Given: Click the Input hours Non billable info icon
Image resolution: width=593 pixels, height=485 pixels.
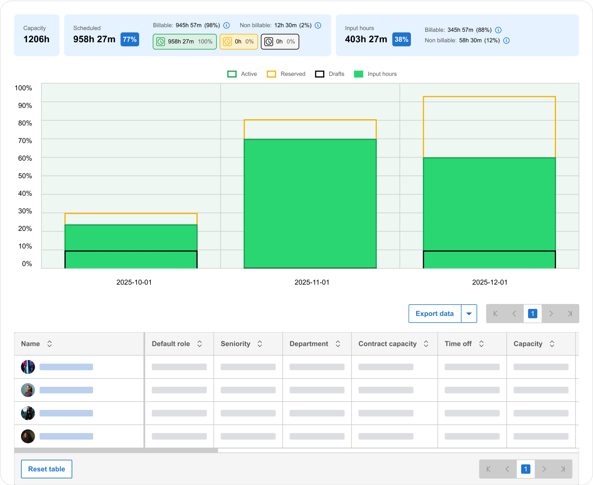Looking at the screenshot, I should 506,41.
